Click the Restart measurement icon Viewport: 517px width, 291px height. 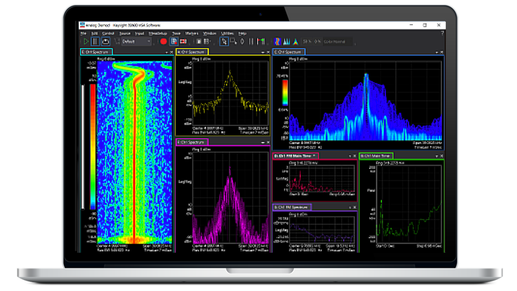(x=105, y=41)
